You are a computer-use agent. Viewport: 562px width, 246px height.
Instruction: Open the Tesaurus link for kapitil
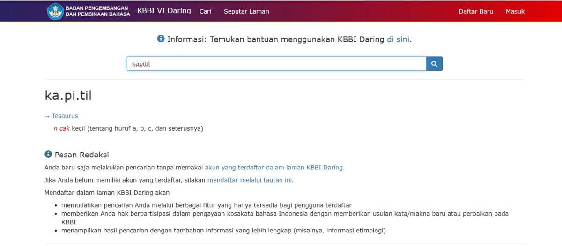pyautogui.click(x=65, y=116)
